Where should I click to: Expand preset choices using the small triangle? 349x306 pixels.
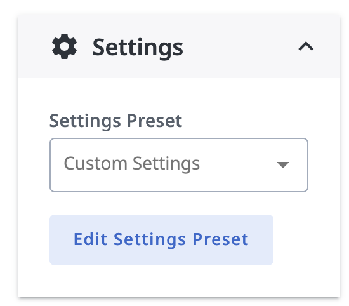tap(282, 165)
